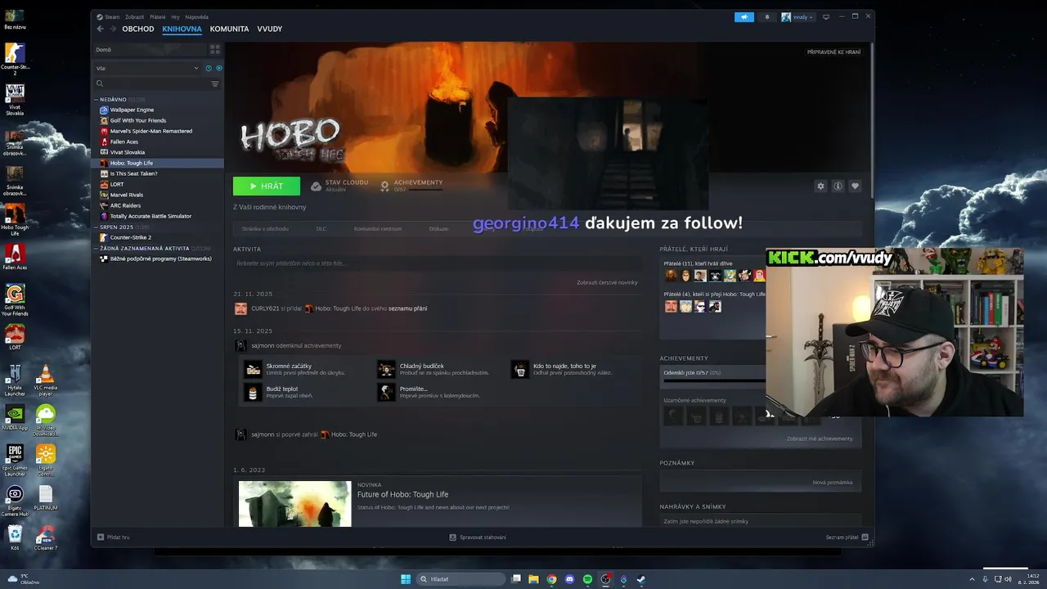Add Hobo to favorites with heart icon
Viewport: 1047px width, 589px height.
click(855, 186)
